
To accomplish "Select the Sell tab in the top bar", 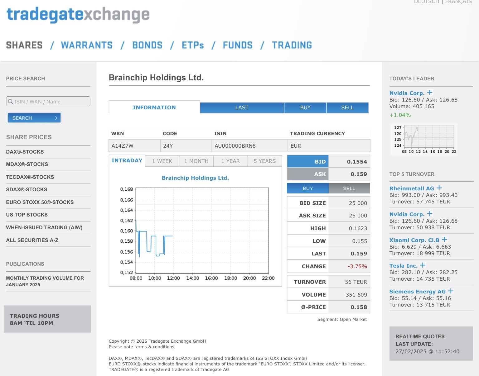I will (x=347, y=107).
